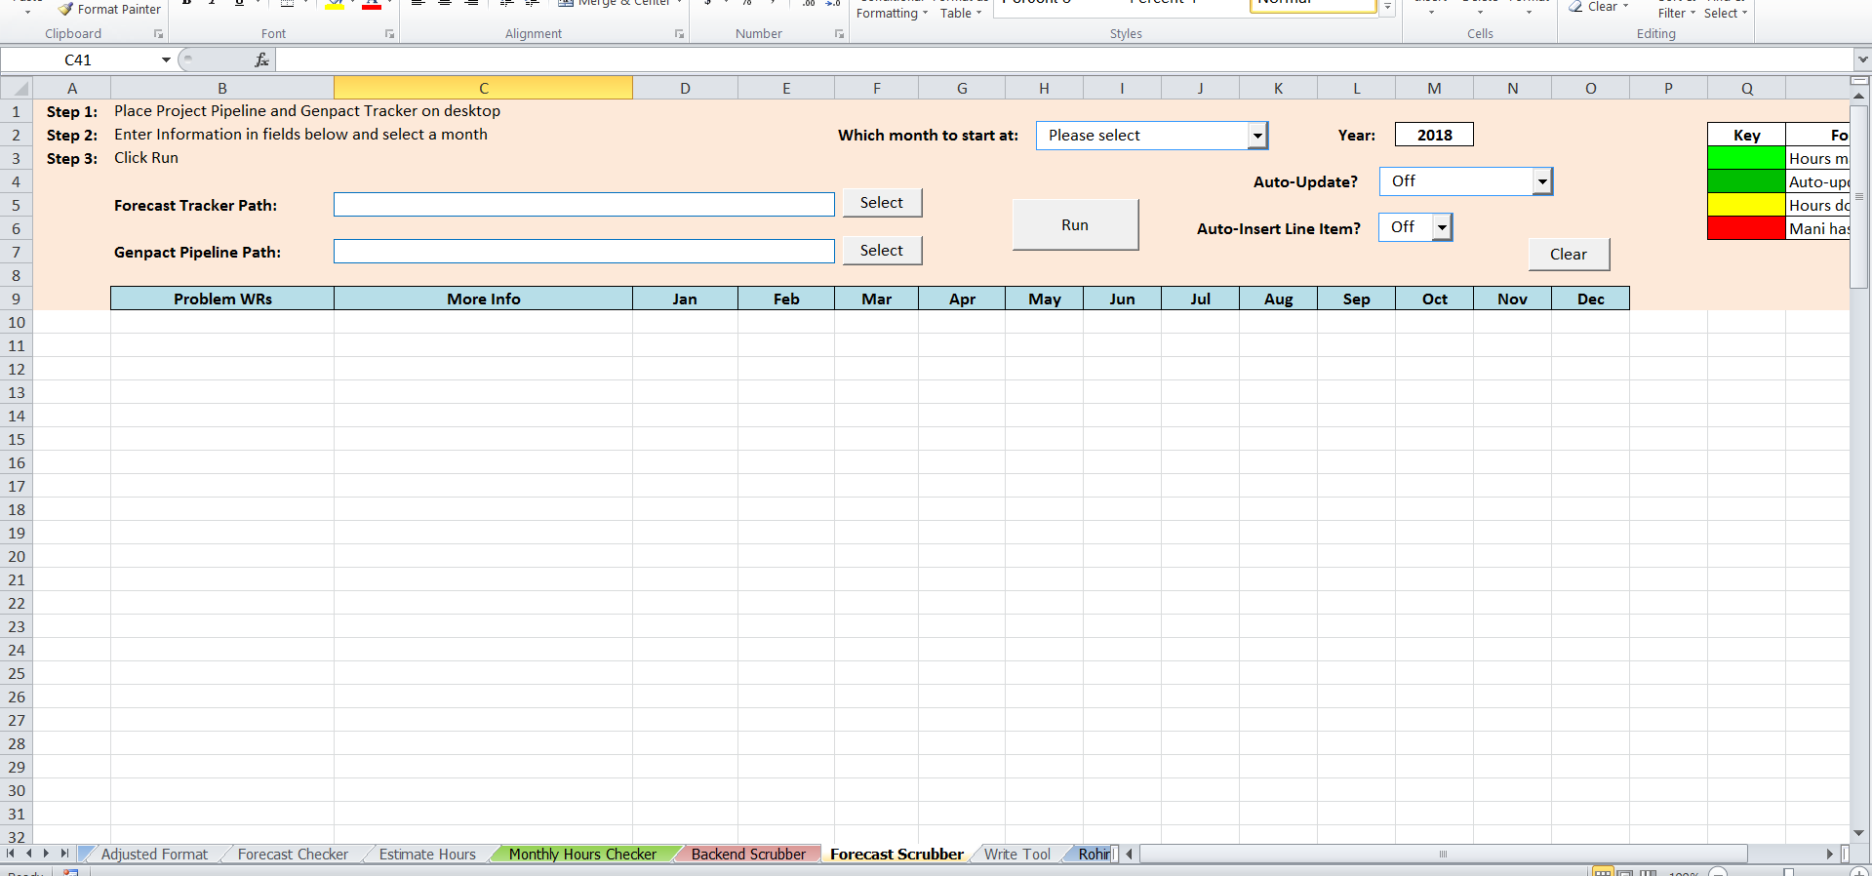Viewport: 1872px width, 876px height.
Task: Open the Find & Select dropdown
Action: pyautogui.click(x=1726, y=10)
